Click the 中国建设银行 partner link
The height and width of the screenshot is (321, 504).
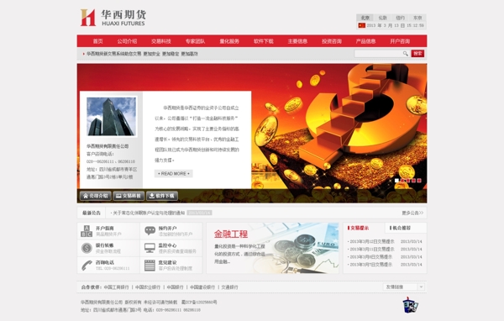pyautogui.click(x=202, y=287)
